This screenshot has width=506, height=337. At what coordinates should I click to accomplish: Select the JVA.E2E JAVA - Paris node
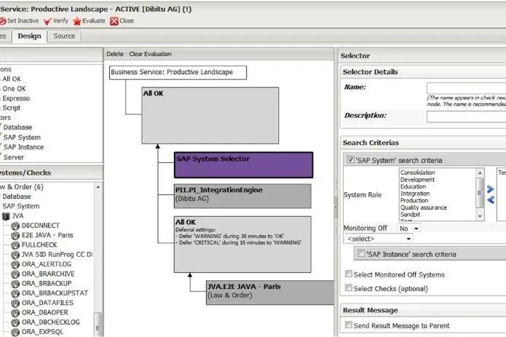click(270, 293)
